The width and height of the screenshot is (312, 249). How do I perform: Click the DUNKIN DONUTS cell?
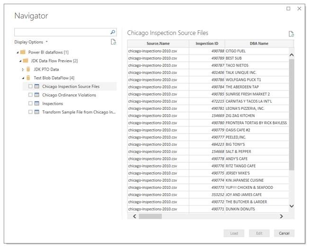click(257, 209)
